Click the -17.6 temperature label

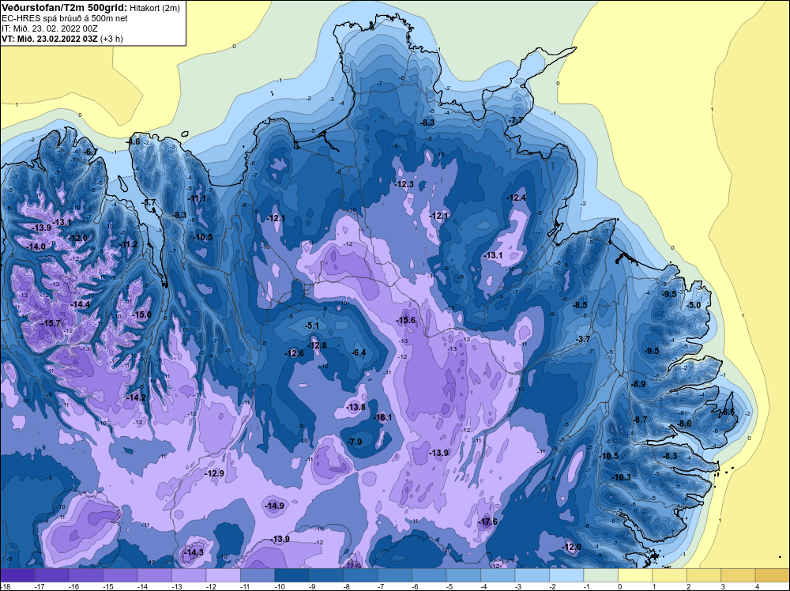point(487,521)
